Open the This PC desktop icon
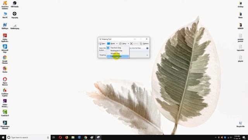The width and height of the screenshot is (248, 140). pyautogui.click(x=5, y=15)
